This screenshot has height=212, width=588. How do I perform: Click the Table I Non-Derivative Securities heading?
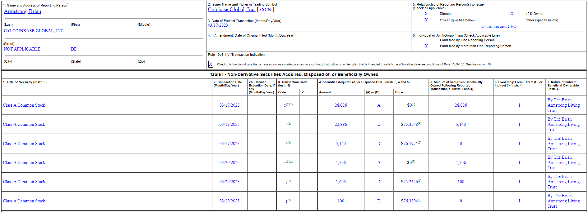294,74
